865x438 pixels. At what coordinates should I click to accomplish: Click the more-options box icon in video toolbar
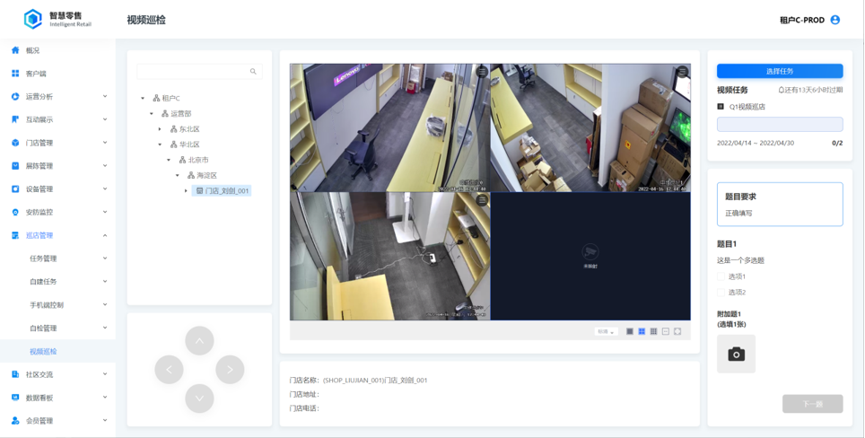click(x=666, y=331)
